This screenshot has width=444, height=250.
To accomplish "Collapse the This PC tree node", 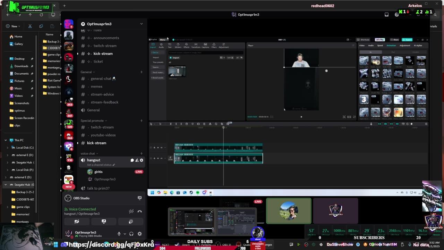I will coord(6,140).
